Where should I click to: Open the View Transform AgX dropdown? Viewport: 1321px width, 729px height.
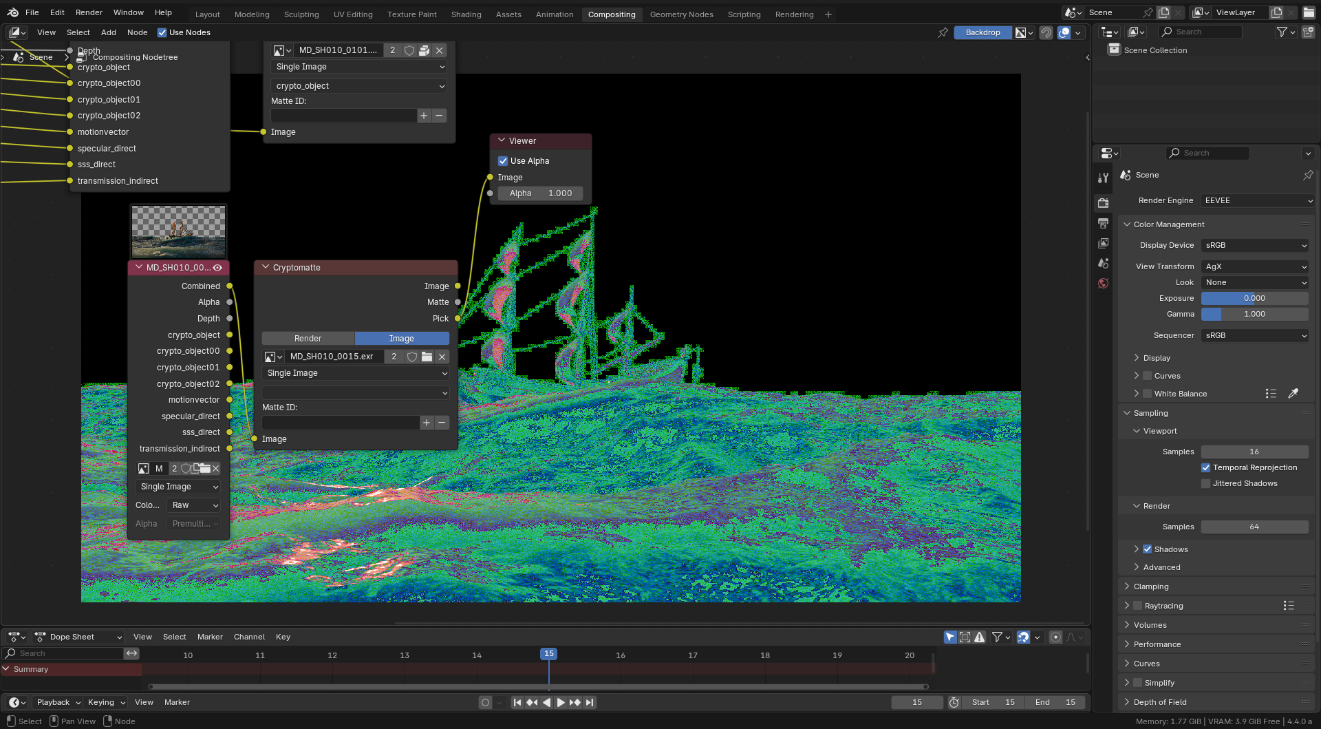point(1255,266)
